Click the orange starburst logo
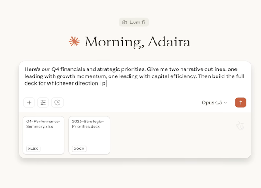The image size is (261, 188). pyautogui.click(x=74, y=42)
